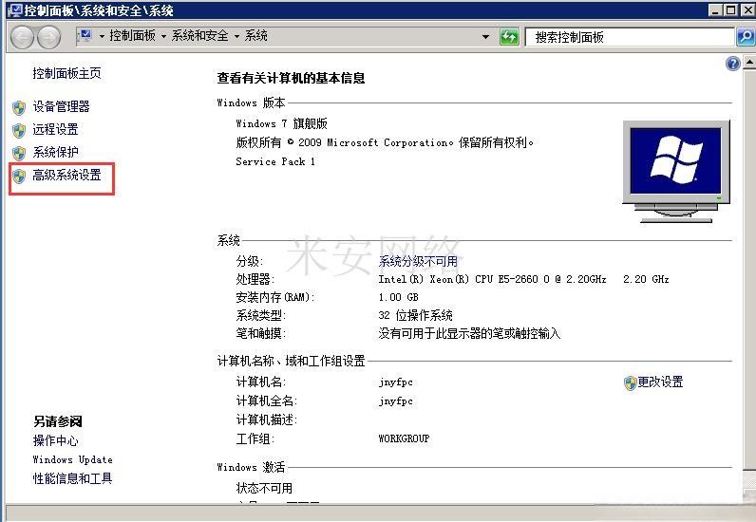
Task: Go to 控制面板主页
Action: (x=66, y=74)
